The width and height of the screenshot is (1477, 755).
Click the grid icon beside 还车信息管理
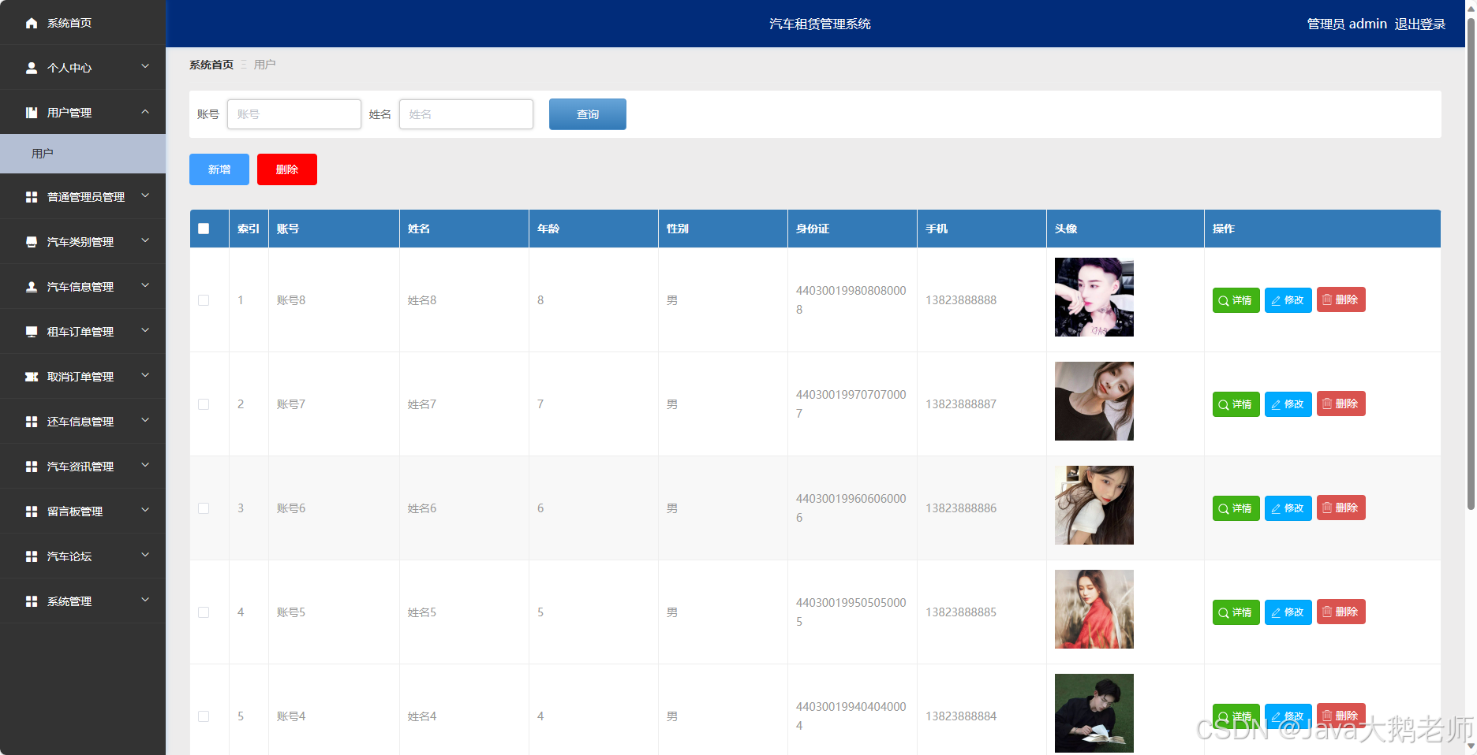[x=32, y=422]
